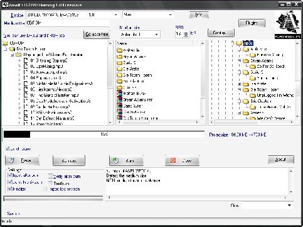This screenshot has width=303, height=227.
Task: Collapse the Unplugged Im Wiener Burgtheater node in the left tree
Action: coord(13,55)
